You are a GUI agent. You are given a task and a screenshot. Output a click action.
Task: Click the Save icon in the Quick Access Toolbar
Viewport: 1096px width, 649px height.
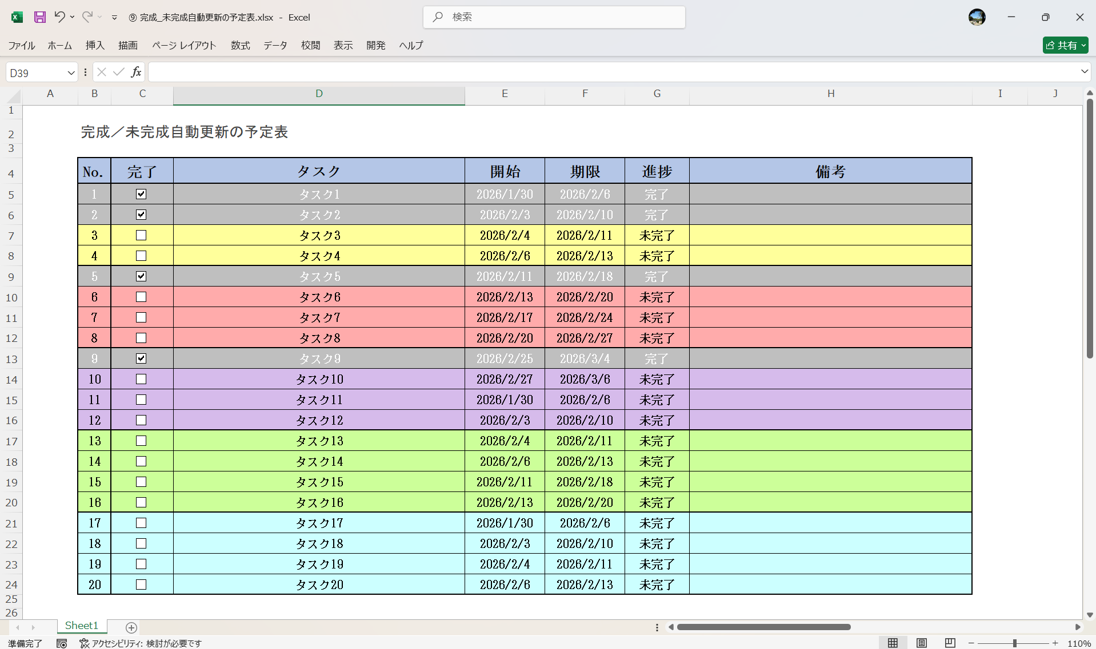pyautogui.click(x=39, y=17)
